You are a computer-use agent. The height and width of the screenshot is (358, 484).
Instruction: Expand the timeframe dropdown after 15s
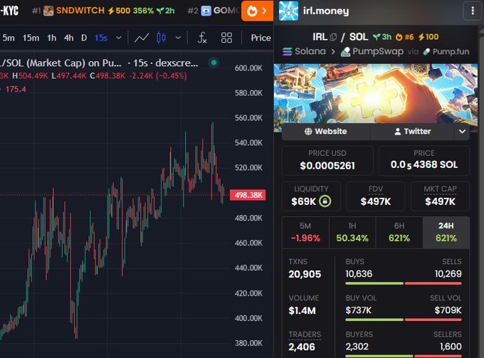click(119, 38)
